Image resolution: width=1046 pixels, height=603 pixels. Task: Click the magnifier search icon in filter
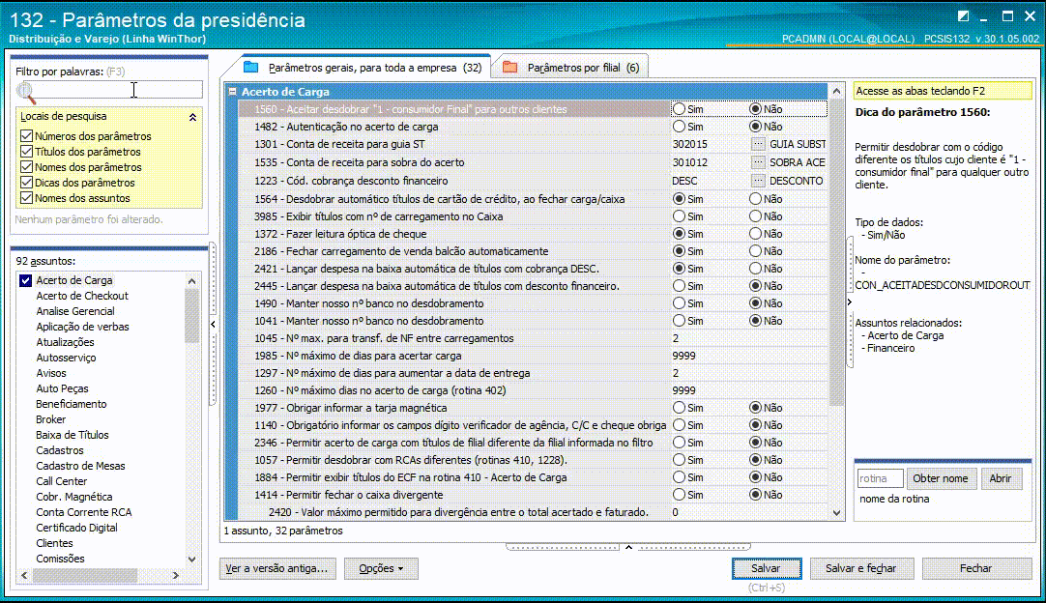click(x=26, y=92)
